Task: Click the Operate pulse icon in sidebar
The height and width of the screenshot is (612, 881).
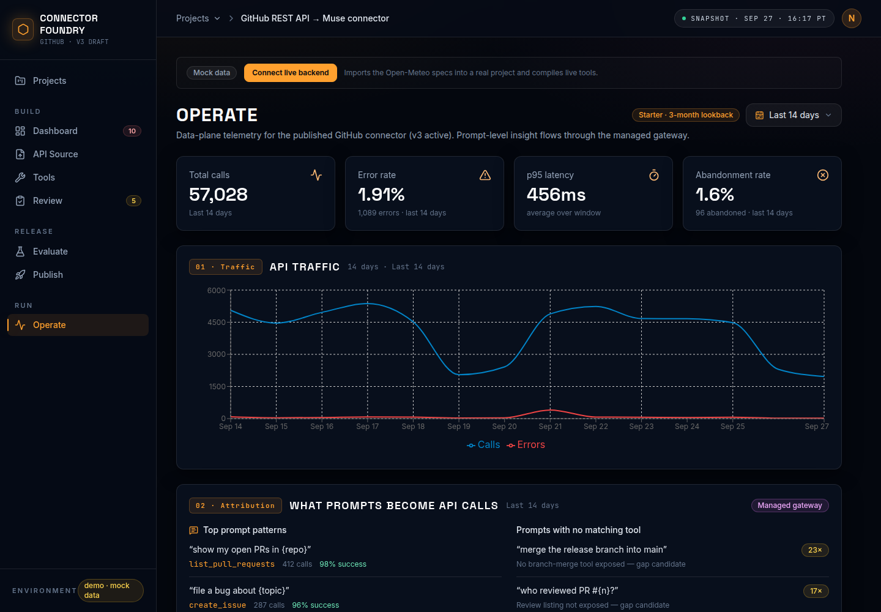Action: point(20,325)
